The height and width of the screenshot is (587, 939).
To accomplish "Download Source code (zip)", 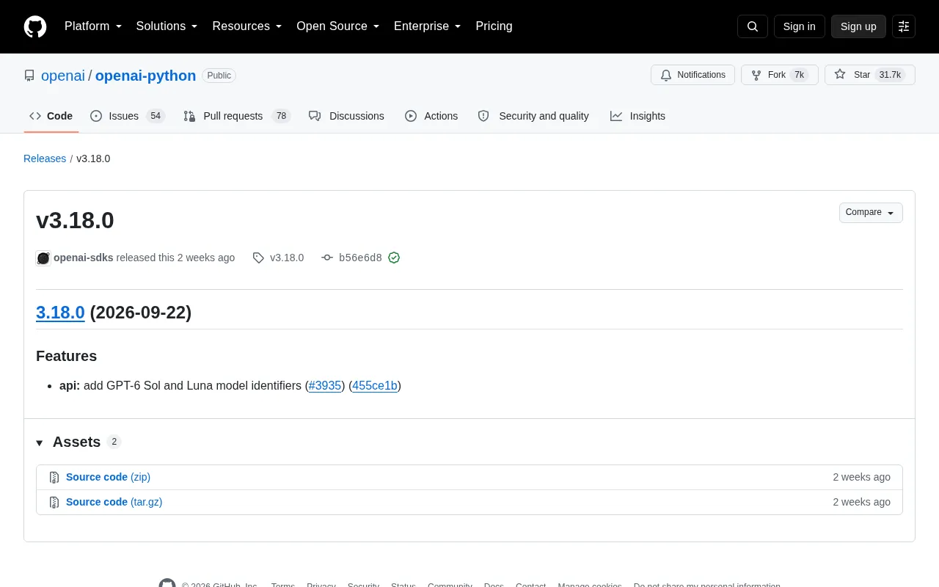I will 108,477.
